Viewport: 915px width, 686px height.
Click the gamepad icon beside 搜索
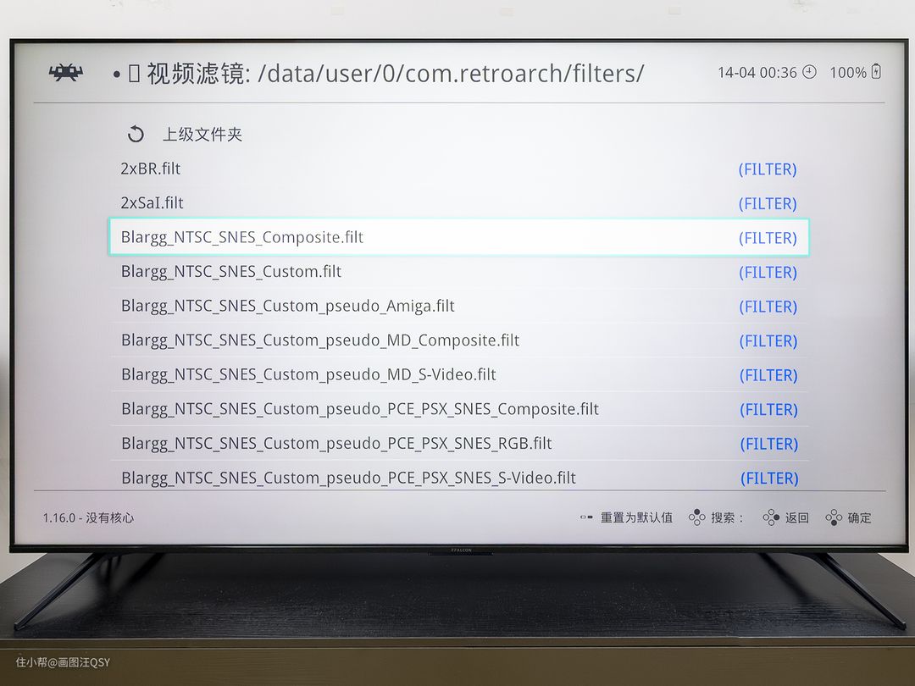(x=696, y=517)
